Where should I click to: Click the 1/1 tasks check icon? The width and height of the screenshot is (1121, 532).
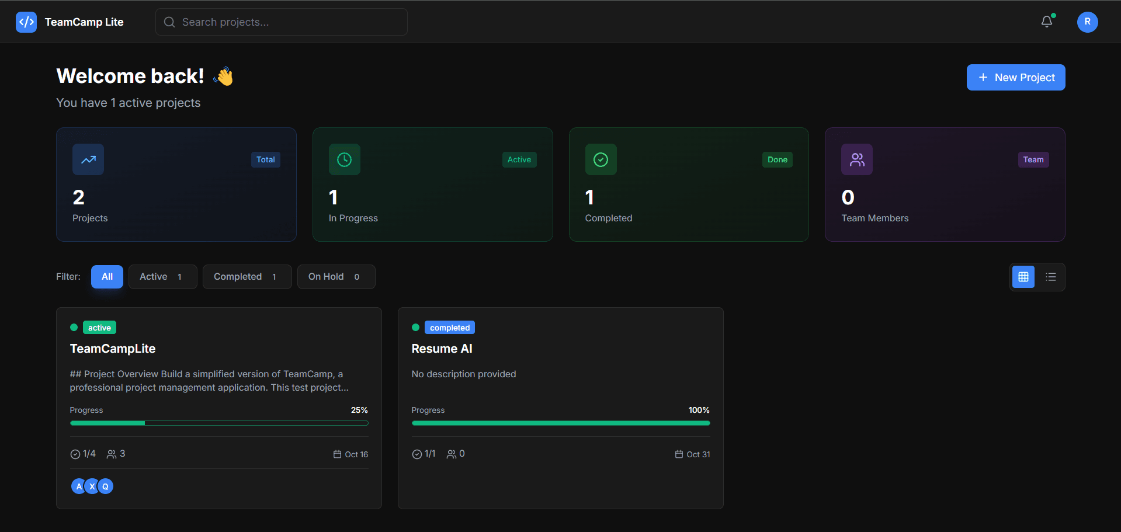point(417,454)
